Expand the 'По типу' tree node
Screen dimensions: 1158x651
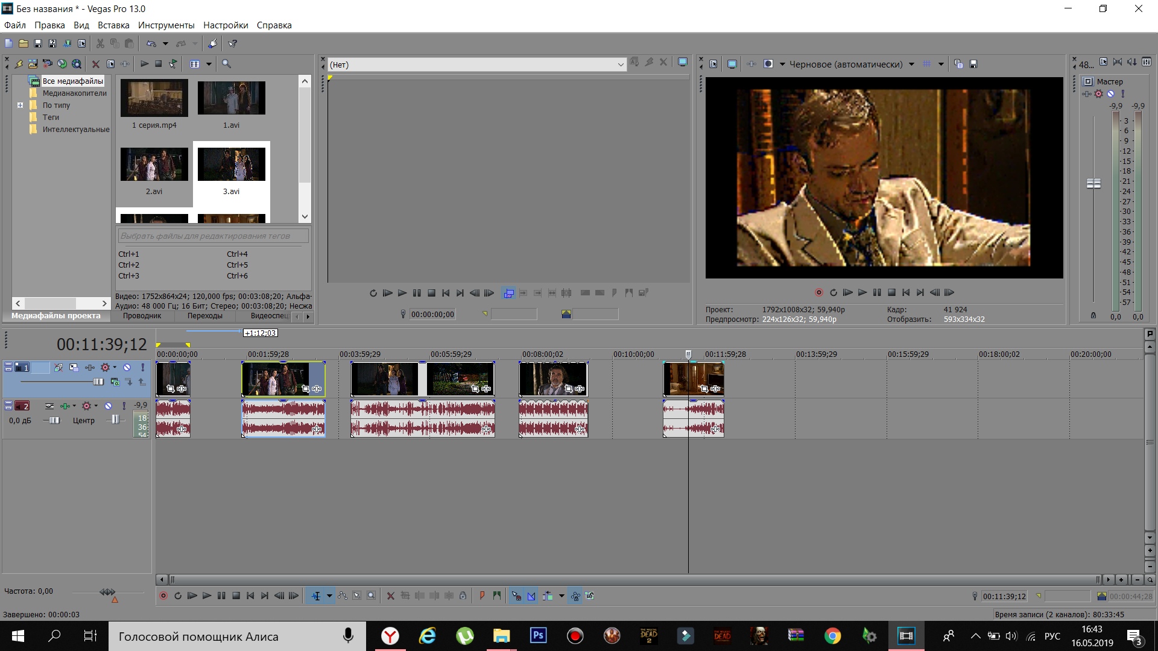(x=20, y=105)
